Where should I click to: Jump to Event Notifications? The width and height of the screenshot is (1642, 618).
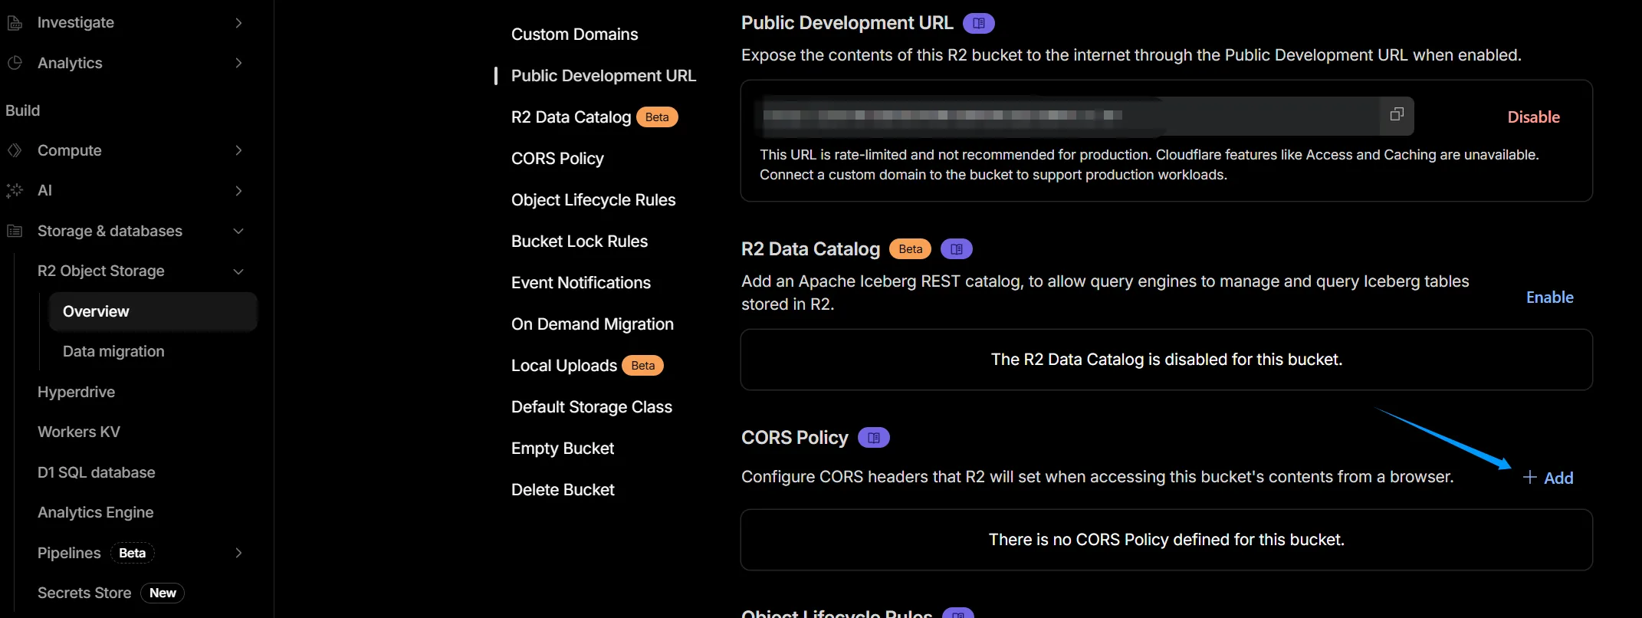coord(581,283)
